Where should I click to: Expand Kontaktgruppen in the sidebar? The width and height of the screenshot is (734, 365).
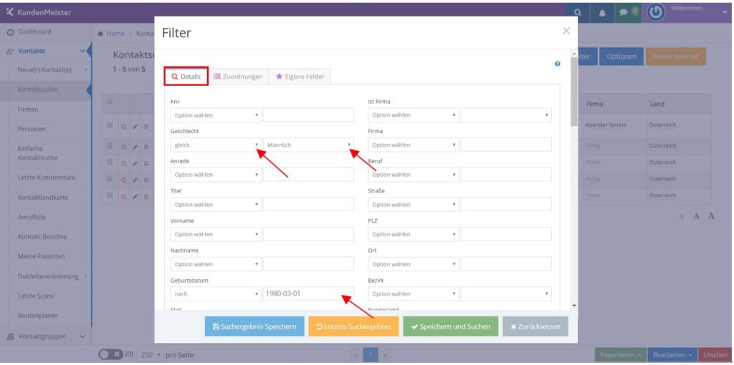tap(45, 336)
